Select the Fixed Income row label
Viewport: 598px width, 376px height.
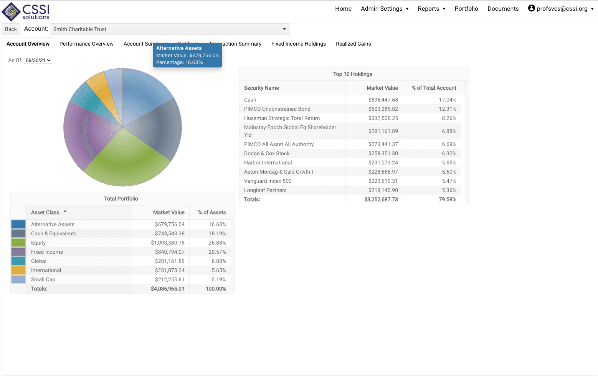click(x=47, y=252)
